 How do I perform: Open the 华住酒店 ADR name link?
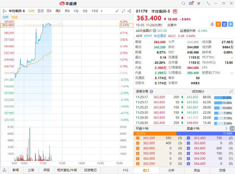coord(160,36)
